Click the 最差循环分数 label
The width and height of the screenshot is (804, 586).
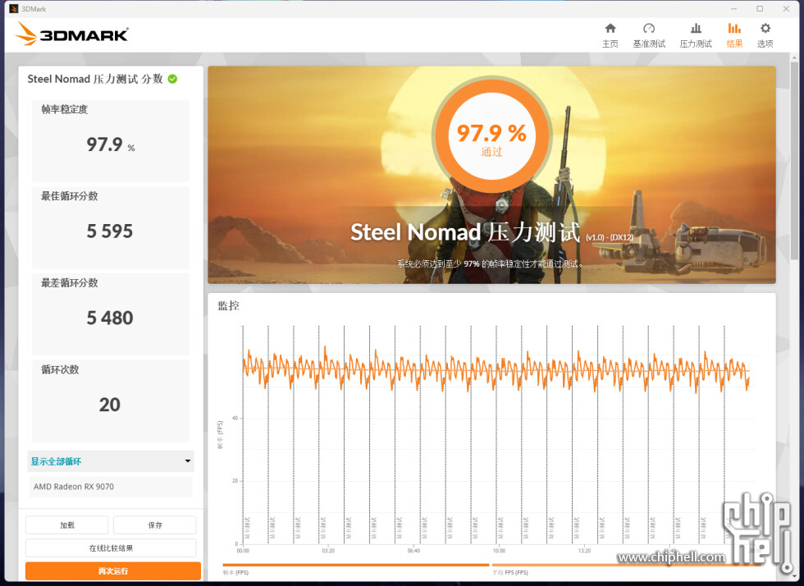tap(69, 282)
